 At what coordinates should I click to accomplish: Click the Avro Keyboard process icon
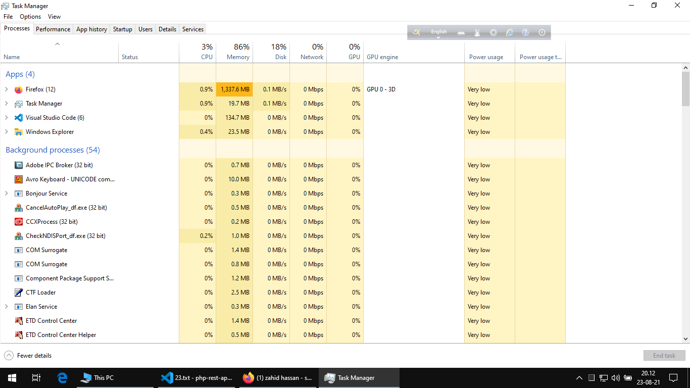point(19,179)
